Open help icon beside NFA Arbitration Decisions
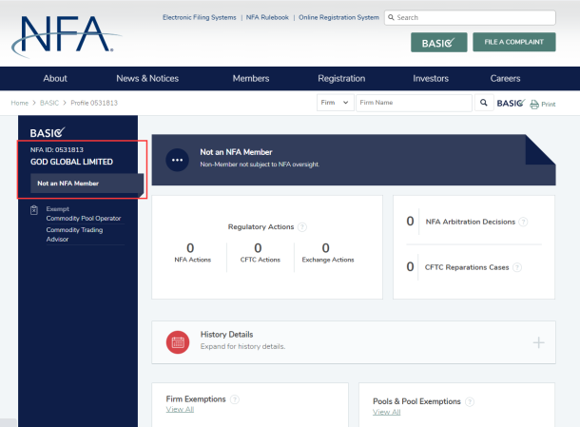The height and width of the screenshot is (427, 580). [523, 222]
